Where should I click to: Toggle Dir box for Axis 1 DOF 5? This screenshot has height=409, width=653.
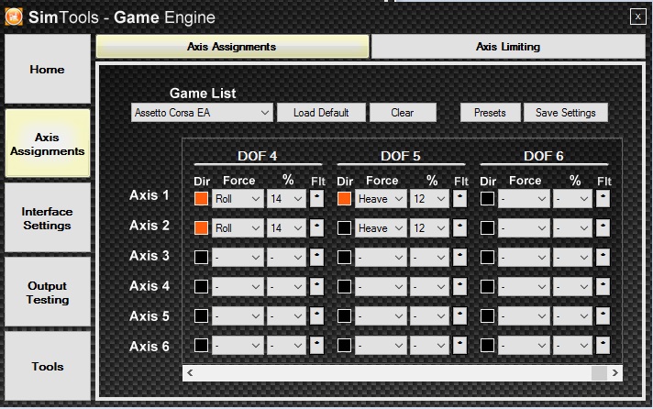point(344,199)
